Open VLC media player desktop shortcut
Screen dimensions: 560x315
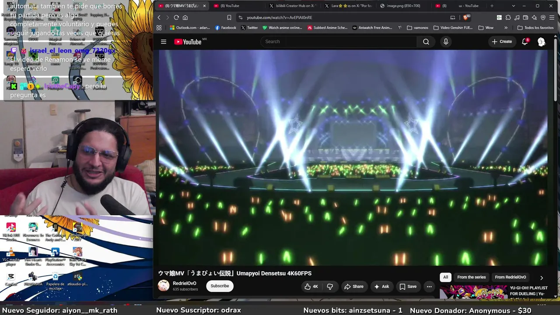[x=11, y=257]
